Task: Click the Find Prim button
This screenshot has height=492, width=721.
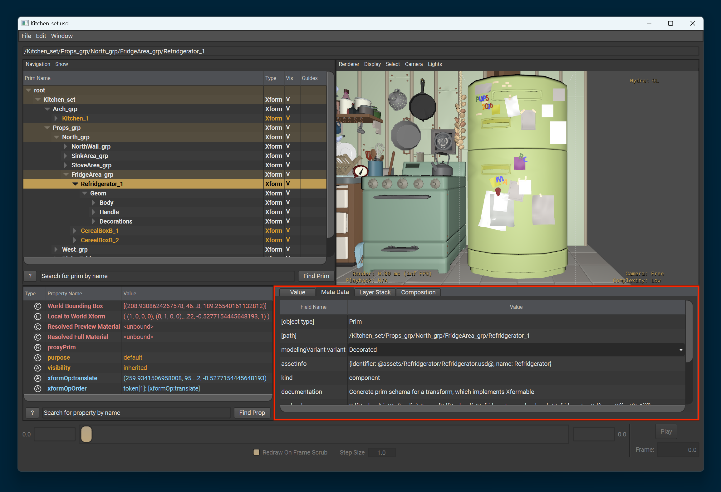Action: coord(316,276)
